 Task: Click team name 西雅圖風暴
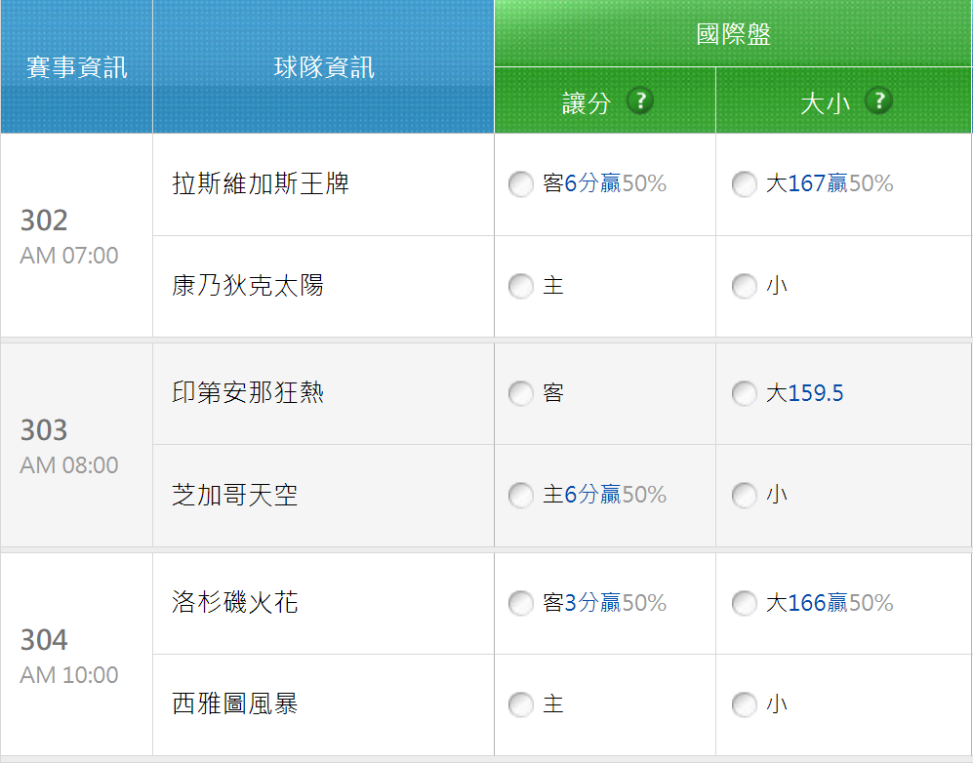point(235,704)
